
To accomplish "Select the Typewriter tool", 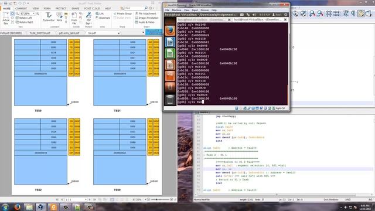I will [x=49, y=17].
